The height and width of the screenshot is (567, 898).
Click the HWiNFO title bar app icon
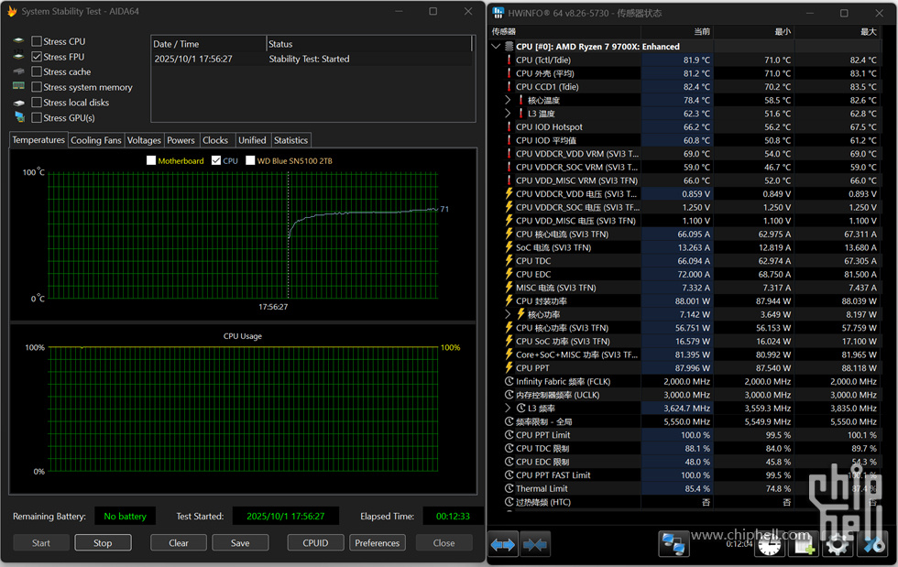498,13
